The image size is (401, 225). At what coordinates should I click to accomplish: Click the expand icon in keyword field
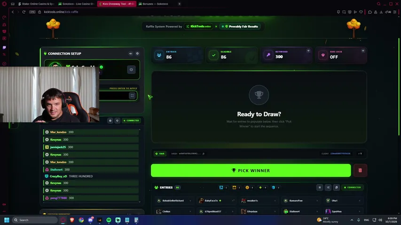click(132, 96)
